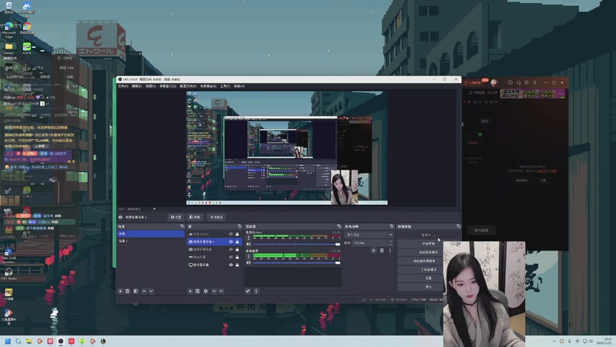
Task: Pop out the Sources dock panel
Action: click(239, 226)
